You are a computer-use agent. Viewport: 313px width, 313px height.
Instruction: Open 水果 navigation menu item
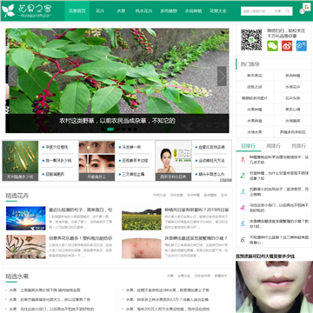[121, 11]
